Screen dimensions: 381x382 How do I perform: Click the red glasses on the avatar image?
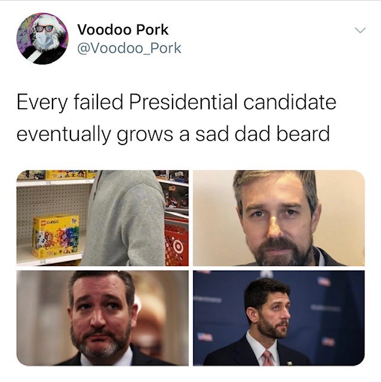point(44,29)
